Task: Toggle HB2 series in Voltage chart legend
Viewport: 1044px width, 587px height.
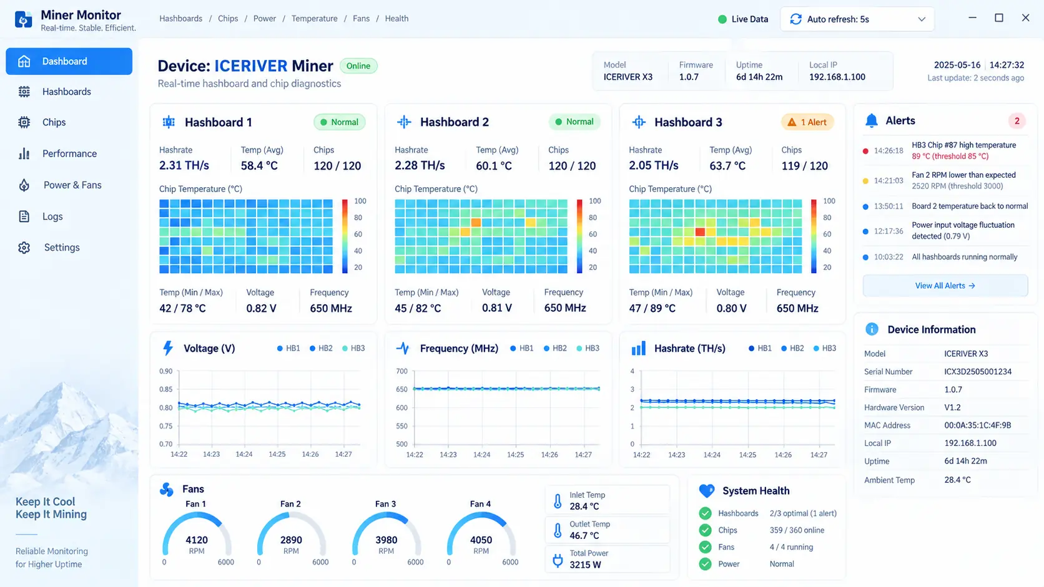Action: coord(321,348)
